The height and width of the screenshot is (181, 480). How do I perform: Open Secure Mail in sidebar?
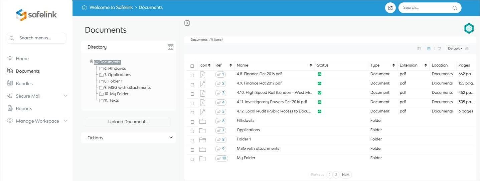[28, 96]
